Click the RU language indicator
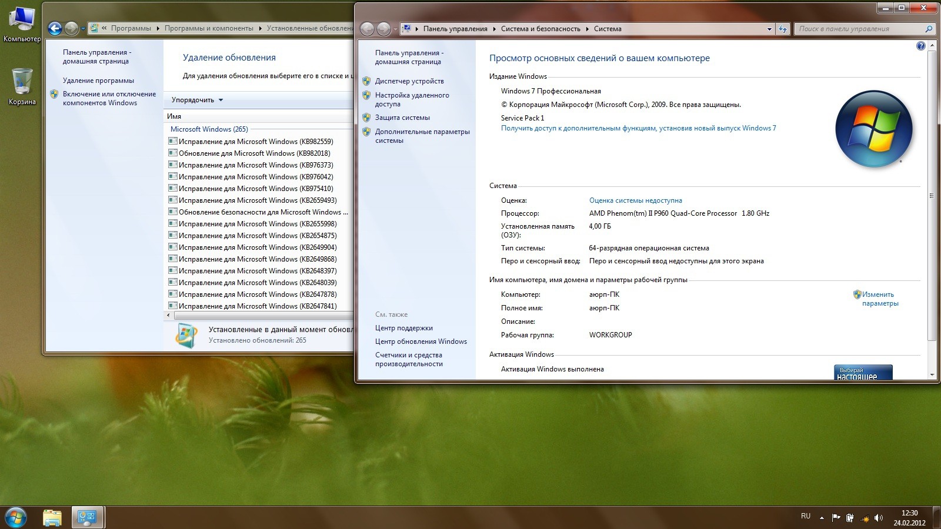This screenshot has height=529, width=941. pyautogui.click(x=806, y=516)
